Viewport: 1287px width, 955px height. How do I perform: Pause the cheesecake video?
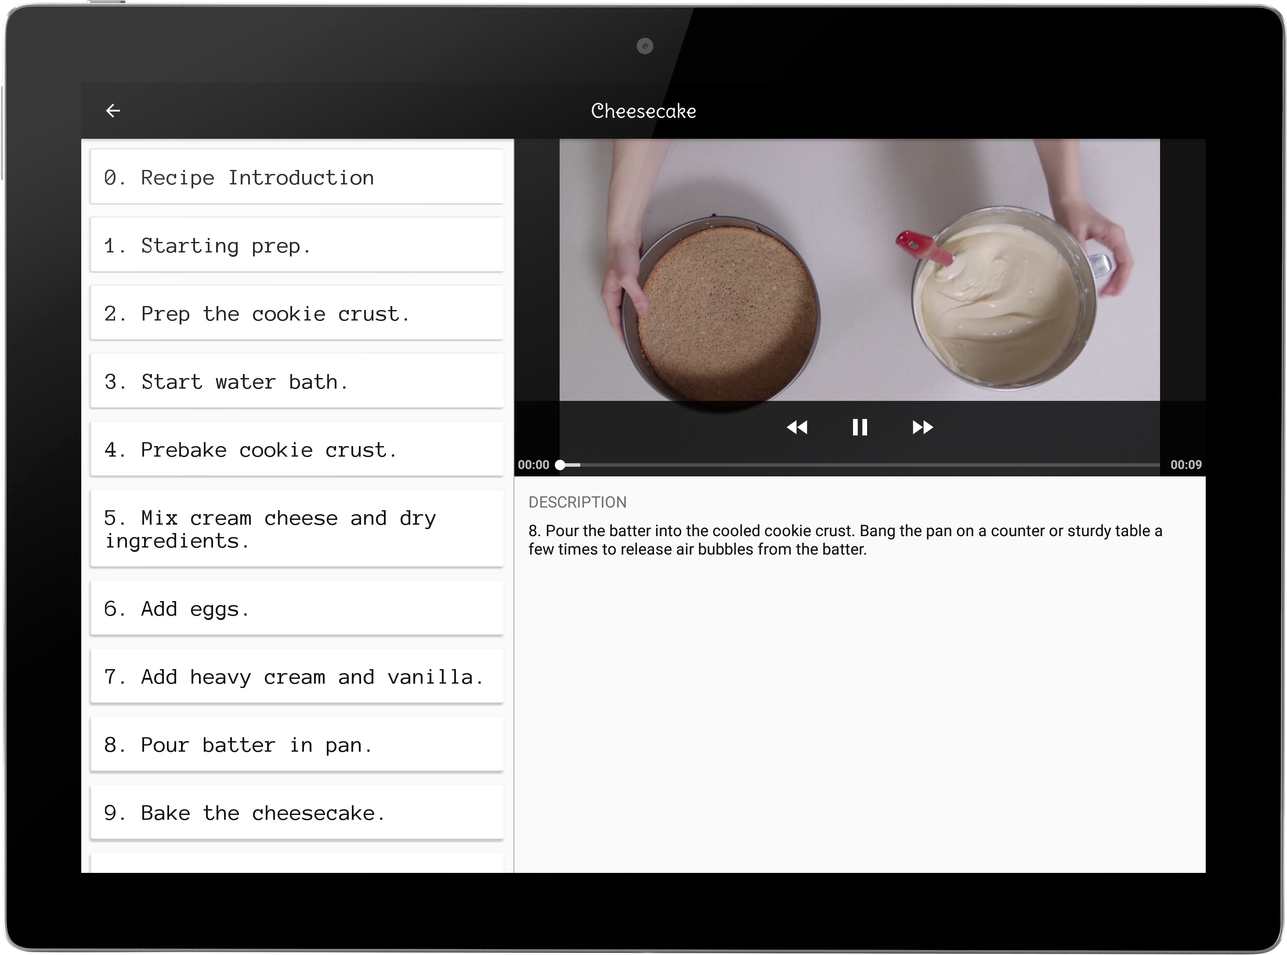click(859, 427)
